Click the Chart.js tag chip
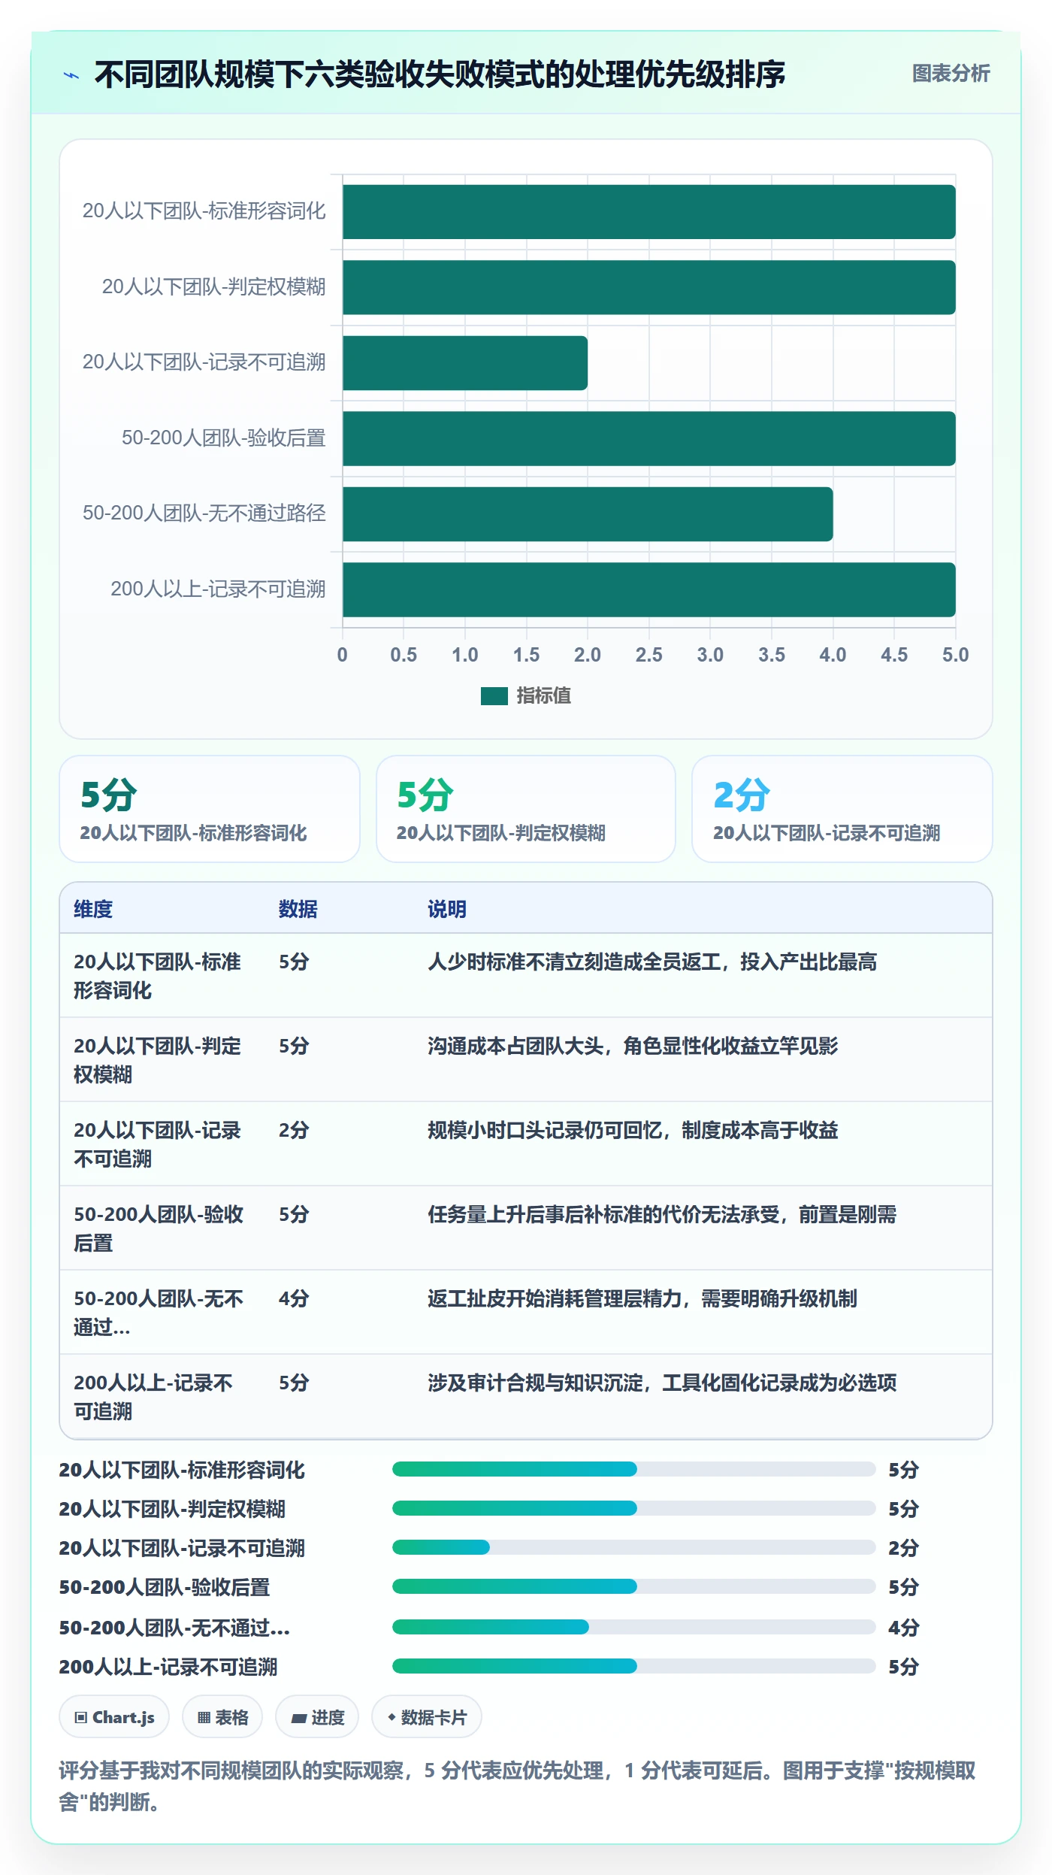This screenshot has height=1875, width=1052. pos(114,1717)
